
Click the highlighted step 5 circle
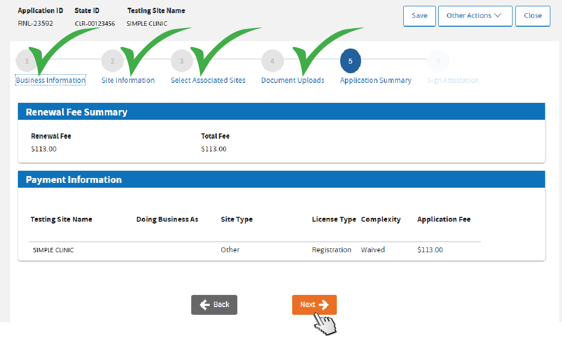point(350,61)
